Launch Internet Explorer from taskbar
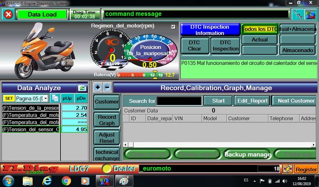Screen dimensions: 319x187 click(x=47, y=181)
